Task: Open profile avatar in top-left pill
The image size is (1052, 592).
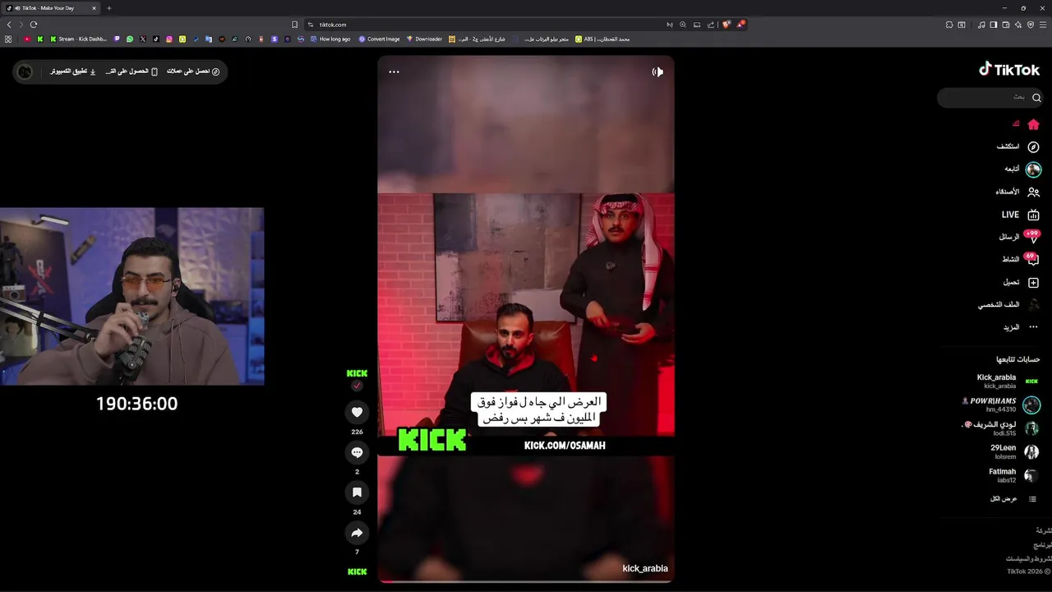Action: point(25,72)
